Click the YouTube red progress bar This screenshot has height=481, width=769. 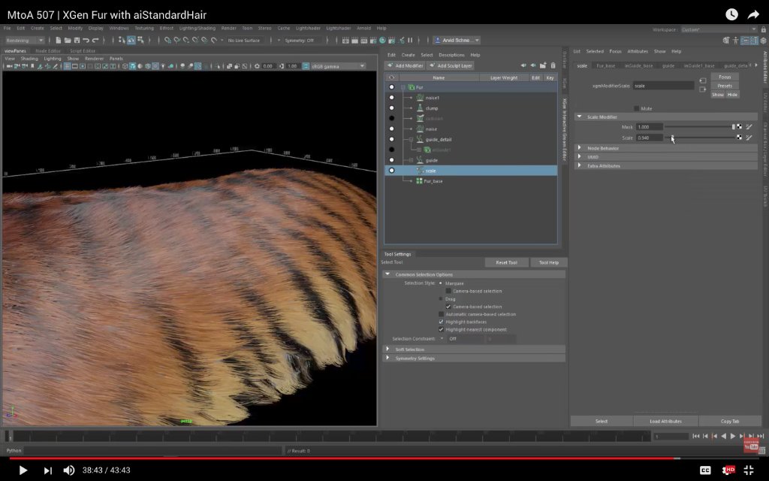(343, 458)
